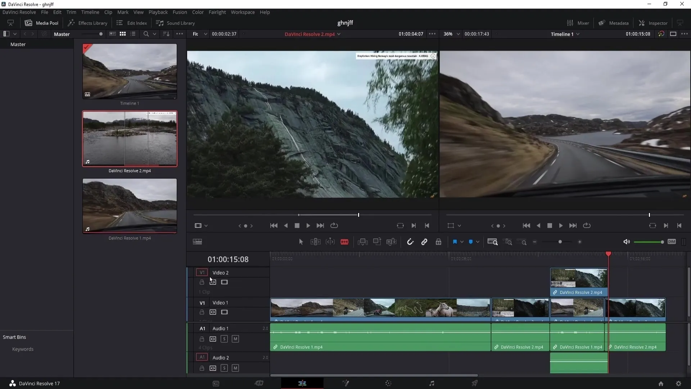Click Custom Zoom icon
The image size is (691, 389).
click(522, 242)
